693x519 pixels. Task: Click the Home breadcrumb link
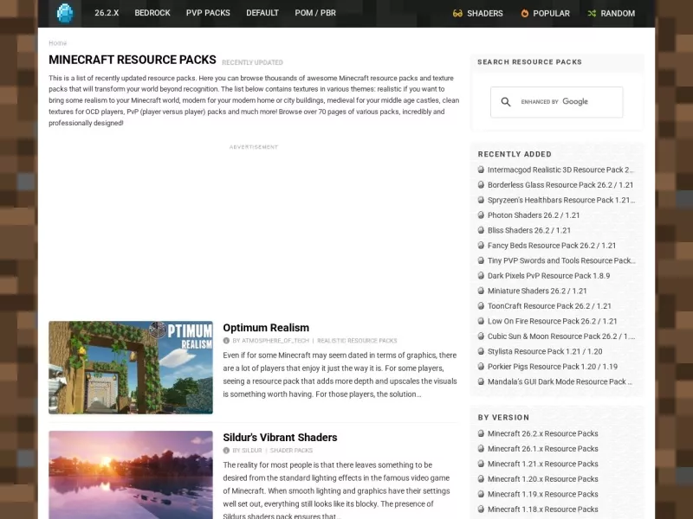[x=57, y=42]
